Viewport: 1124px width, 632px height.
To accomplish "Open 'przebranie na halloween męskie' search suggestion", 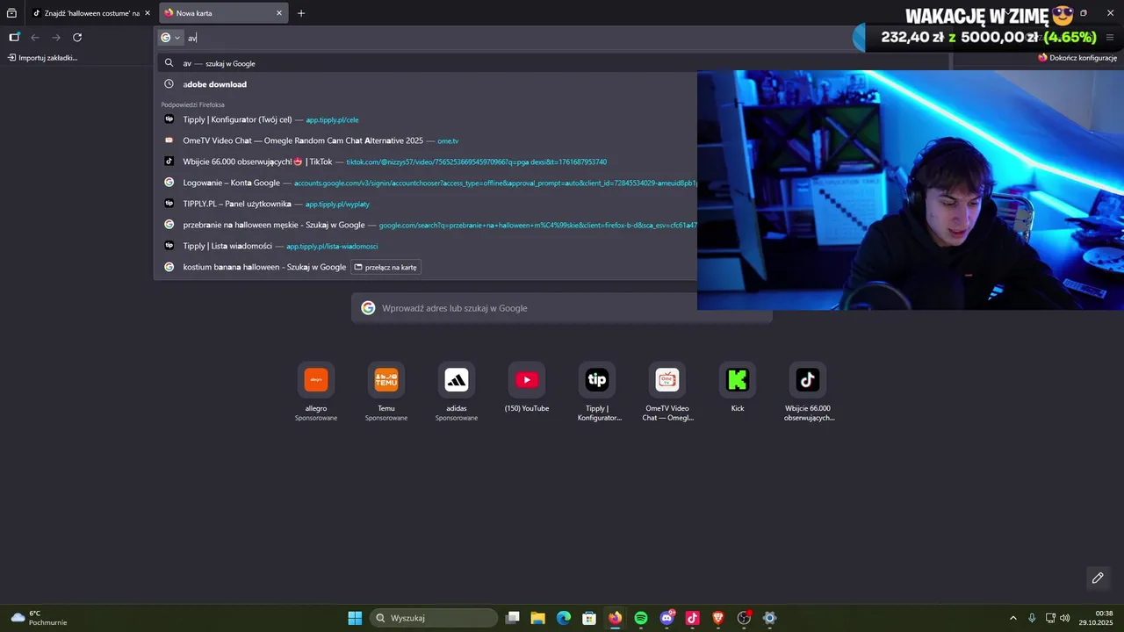I will click(x=428, y=225).
